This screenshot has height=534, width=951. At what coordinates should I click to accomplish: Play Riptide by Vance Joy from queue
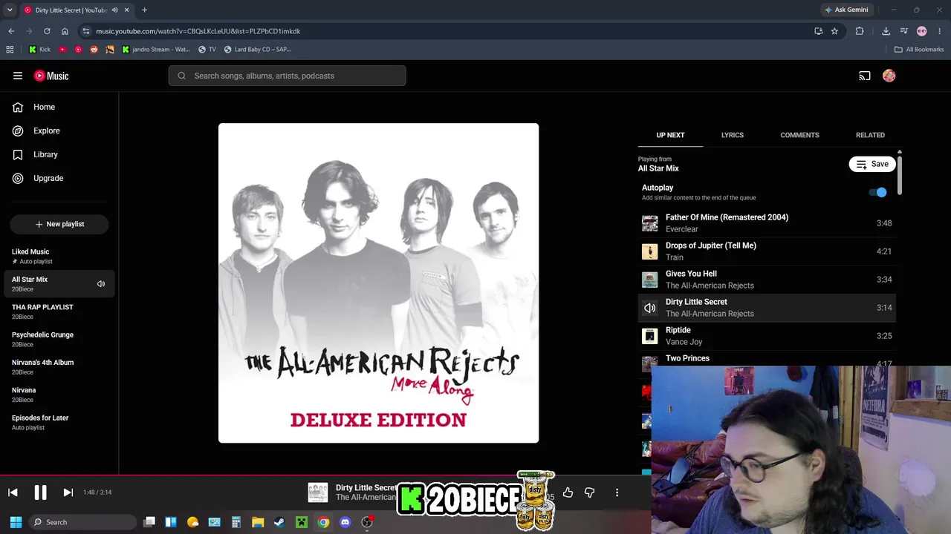tap(767, 336)
